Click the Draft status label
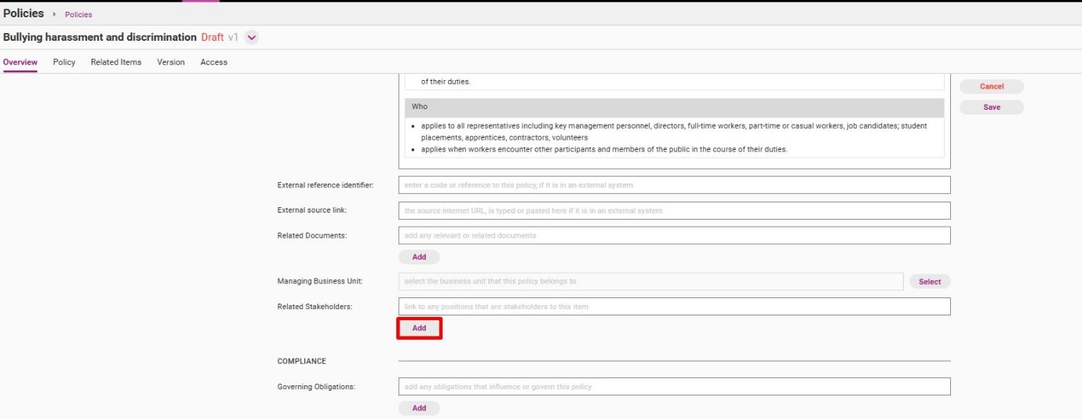 pyautogui.click(x=213, y=37)
